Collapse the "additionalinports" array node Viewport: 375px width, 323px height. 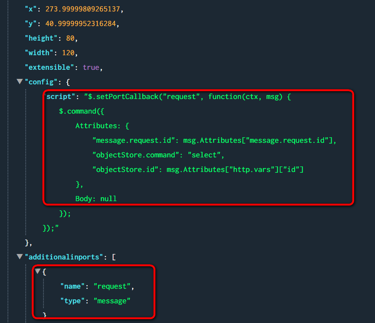pyautogui.click(x=20, y=257)
